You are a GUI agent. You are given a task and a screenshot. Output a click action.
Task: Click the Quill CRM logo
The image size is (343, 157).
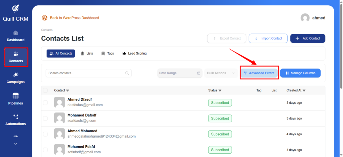click(16, 8)
